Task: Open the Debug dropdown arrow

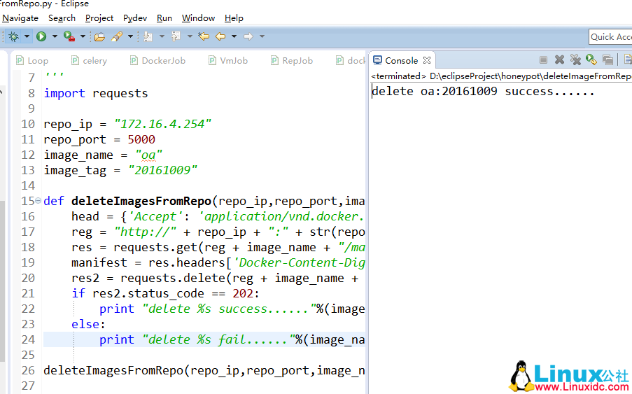Action: 27,36
